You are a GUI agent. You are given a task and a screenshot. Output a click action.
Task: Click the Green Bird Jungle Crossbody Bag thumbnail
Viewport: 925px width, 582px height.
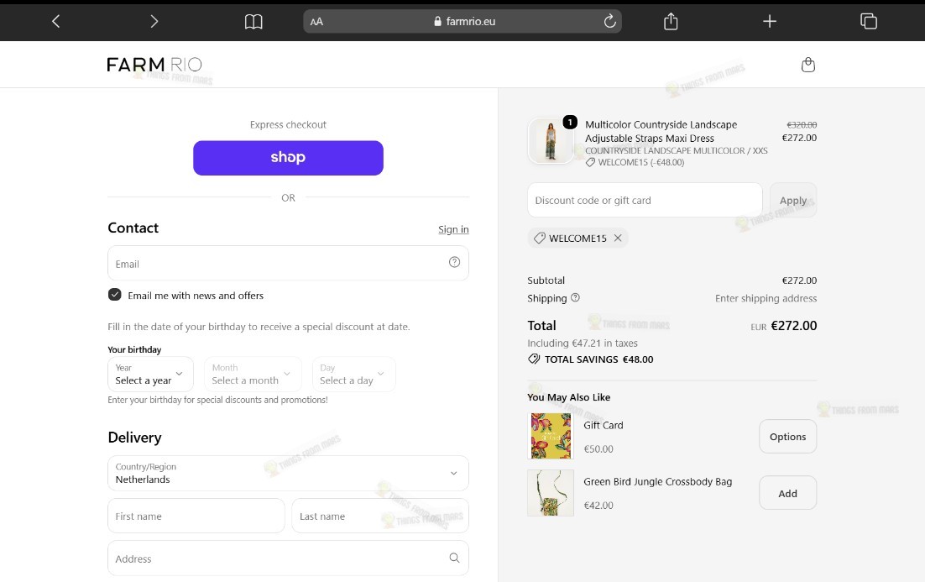tap(551, 493)
